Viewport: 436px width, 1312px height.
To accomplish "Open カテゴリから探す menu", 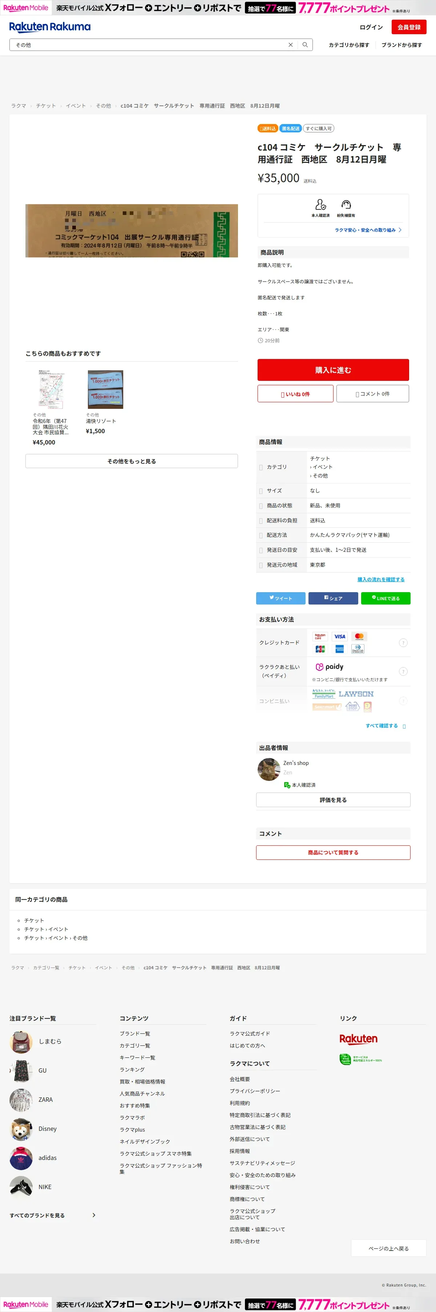I will [x=348, y=45].
